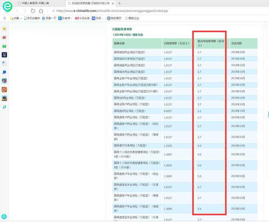
Task: Click 国寿康宁终身寿险（万能型） product name
Action: pos(130,145)
